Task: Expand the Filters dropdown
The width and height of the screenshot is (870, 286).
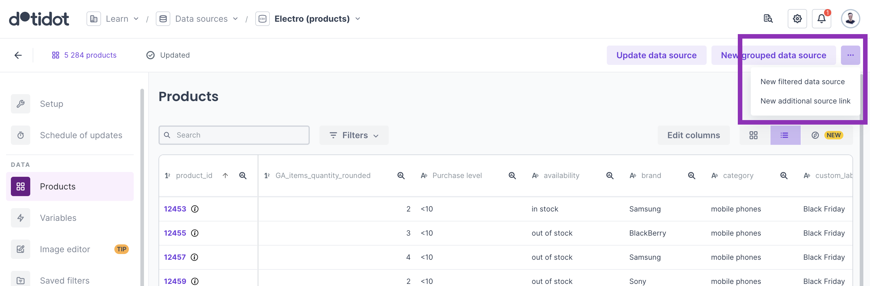Action: click(x=354, y=135)
